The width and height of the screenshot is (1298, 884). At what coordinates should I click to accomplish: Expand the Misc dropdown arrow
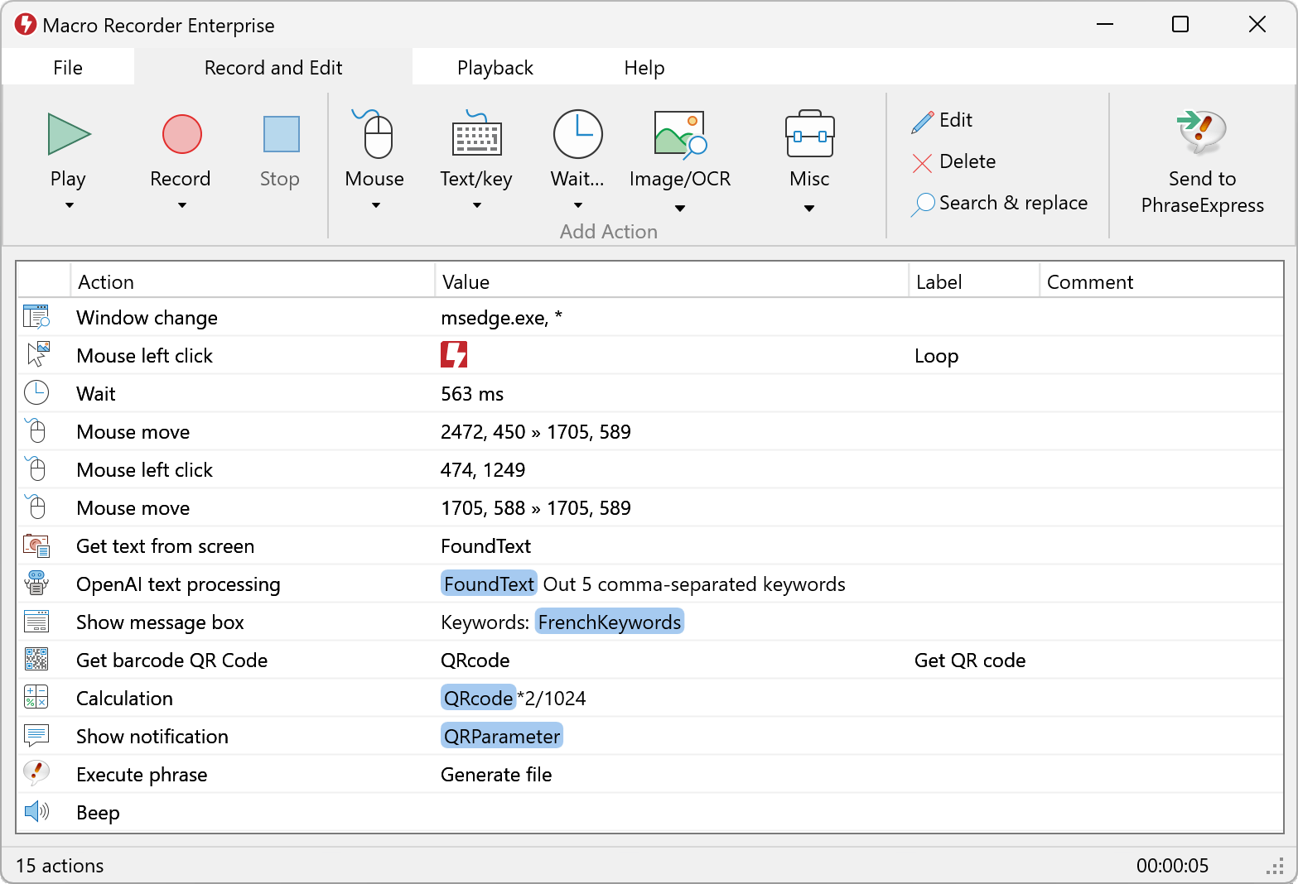(808, 209)
